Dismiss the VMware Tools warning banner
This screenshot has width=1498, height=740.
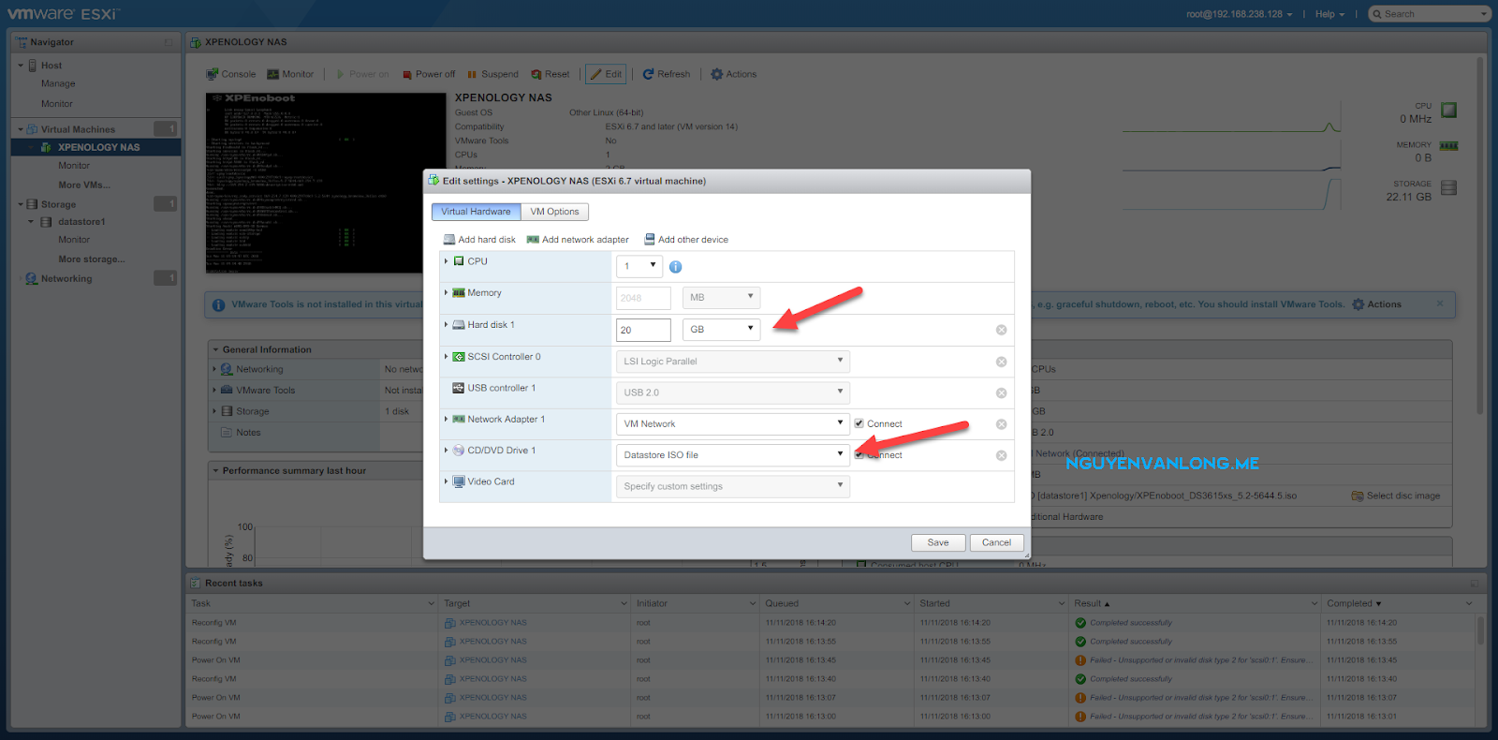pyautogui.click(x=1440, y=303)
